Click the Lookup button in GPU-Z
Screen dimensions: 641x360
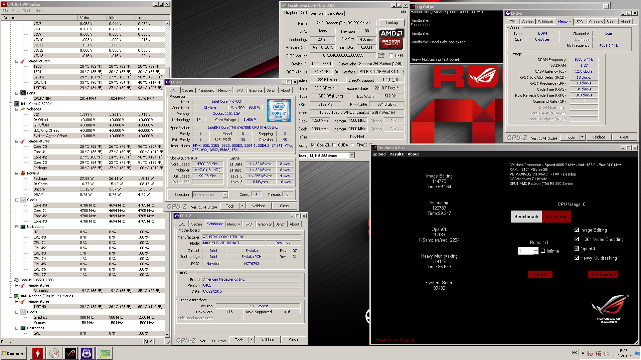(392, 23)
